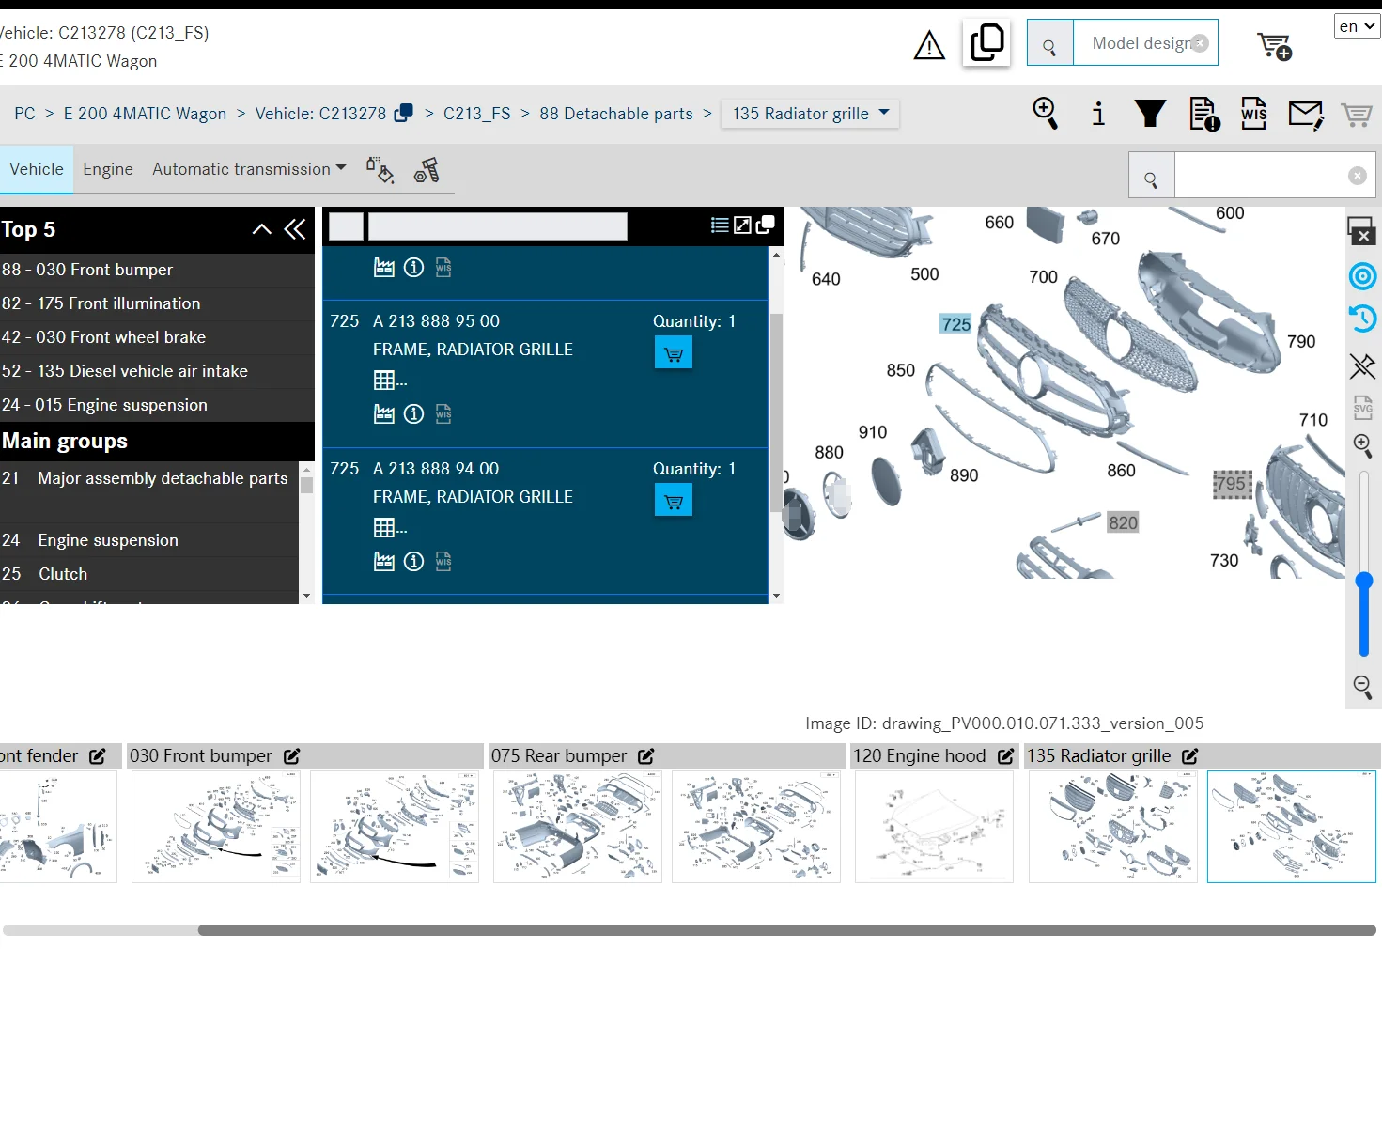
Task: Click the search field below the toolbar
Action: click(1274, 176)
